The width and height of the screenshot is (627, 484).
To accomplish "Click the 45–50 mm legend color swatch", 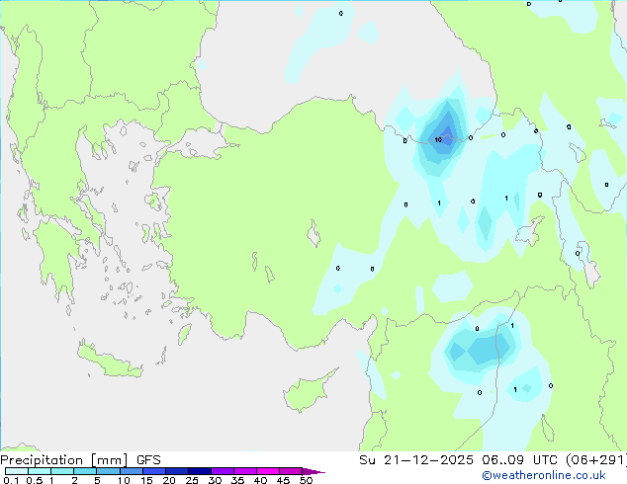I will [x=291, y=471].
